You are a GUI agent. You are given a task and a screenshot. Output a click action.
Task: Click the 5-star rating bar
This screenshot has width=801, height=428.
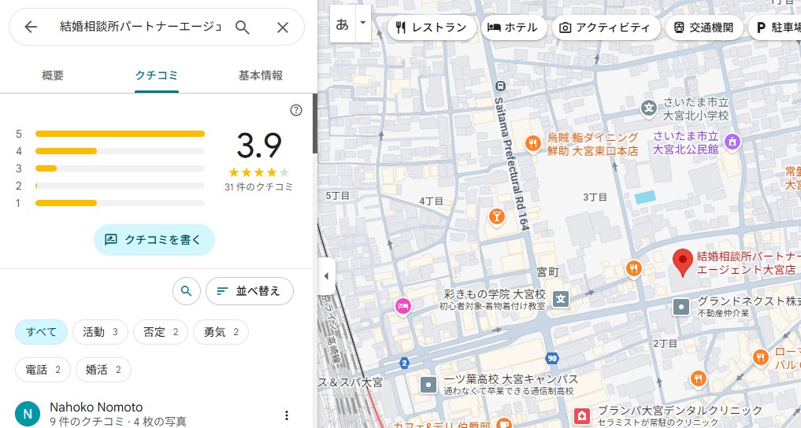point(120,134)
